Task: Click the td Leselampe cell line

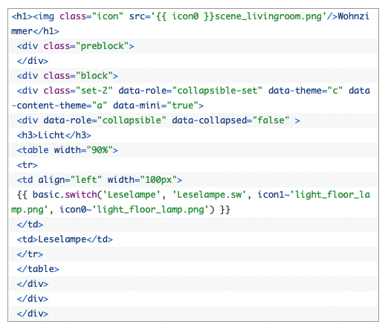Action: coord(65,239)
